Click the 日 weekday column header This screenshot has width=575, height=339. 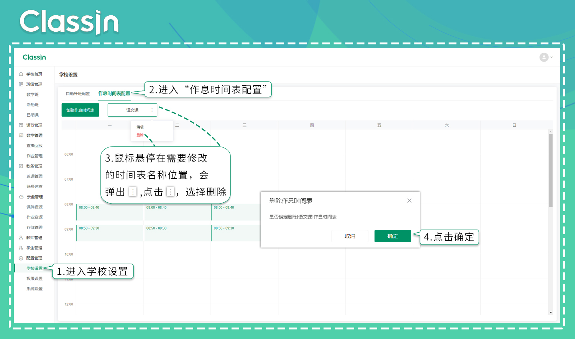(514, 125)
